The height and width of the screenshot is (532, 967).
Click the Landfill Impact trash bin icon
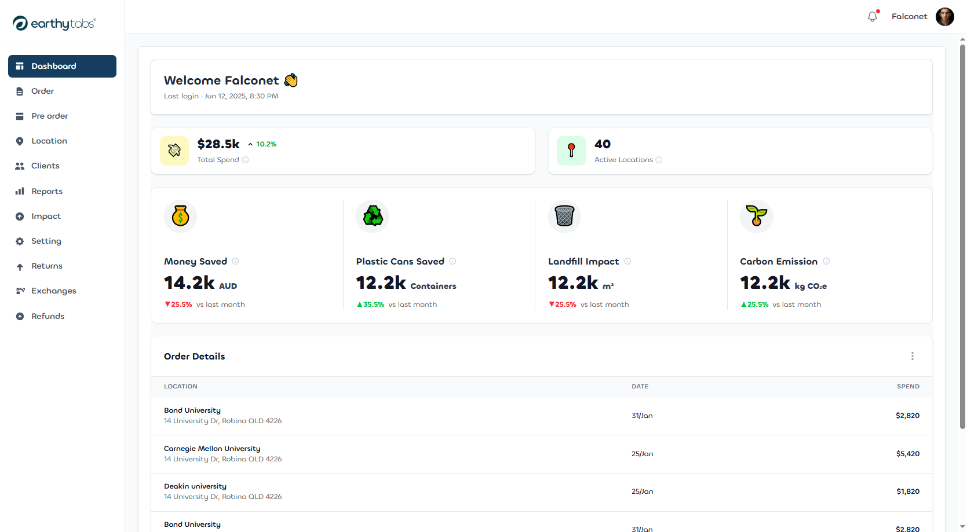(x=564, y=216)
